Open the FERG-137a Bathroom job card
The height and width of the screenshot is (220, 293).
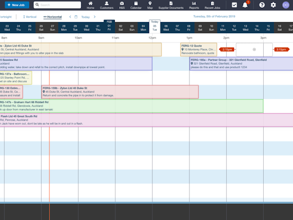click(16, 78)
